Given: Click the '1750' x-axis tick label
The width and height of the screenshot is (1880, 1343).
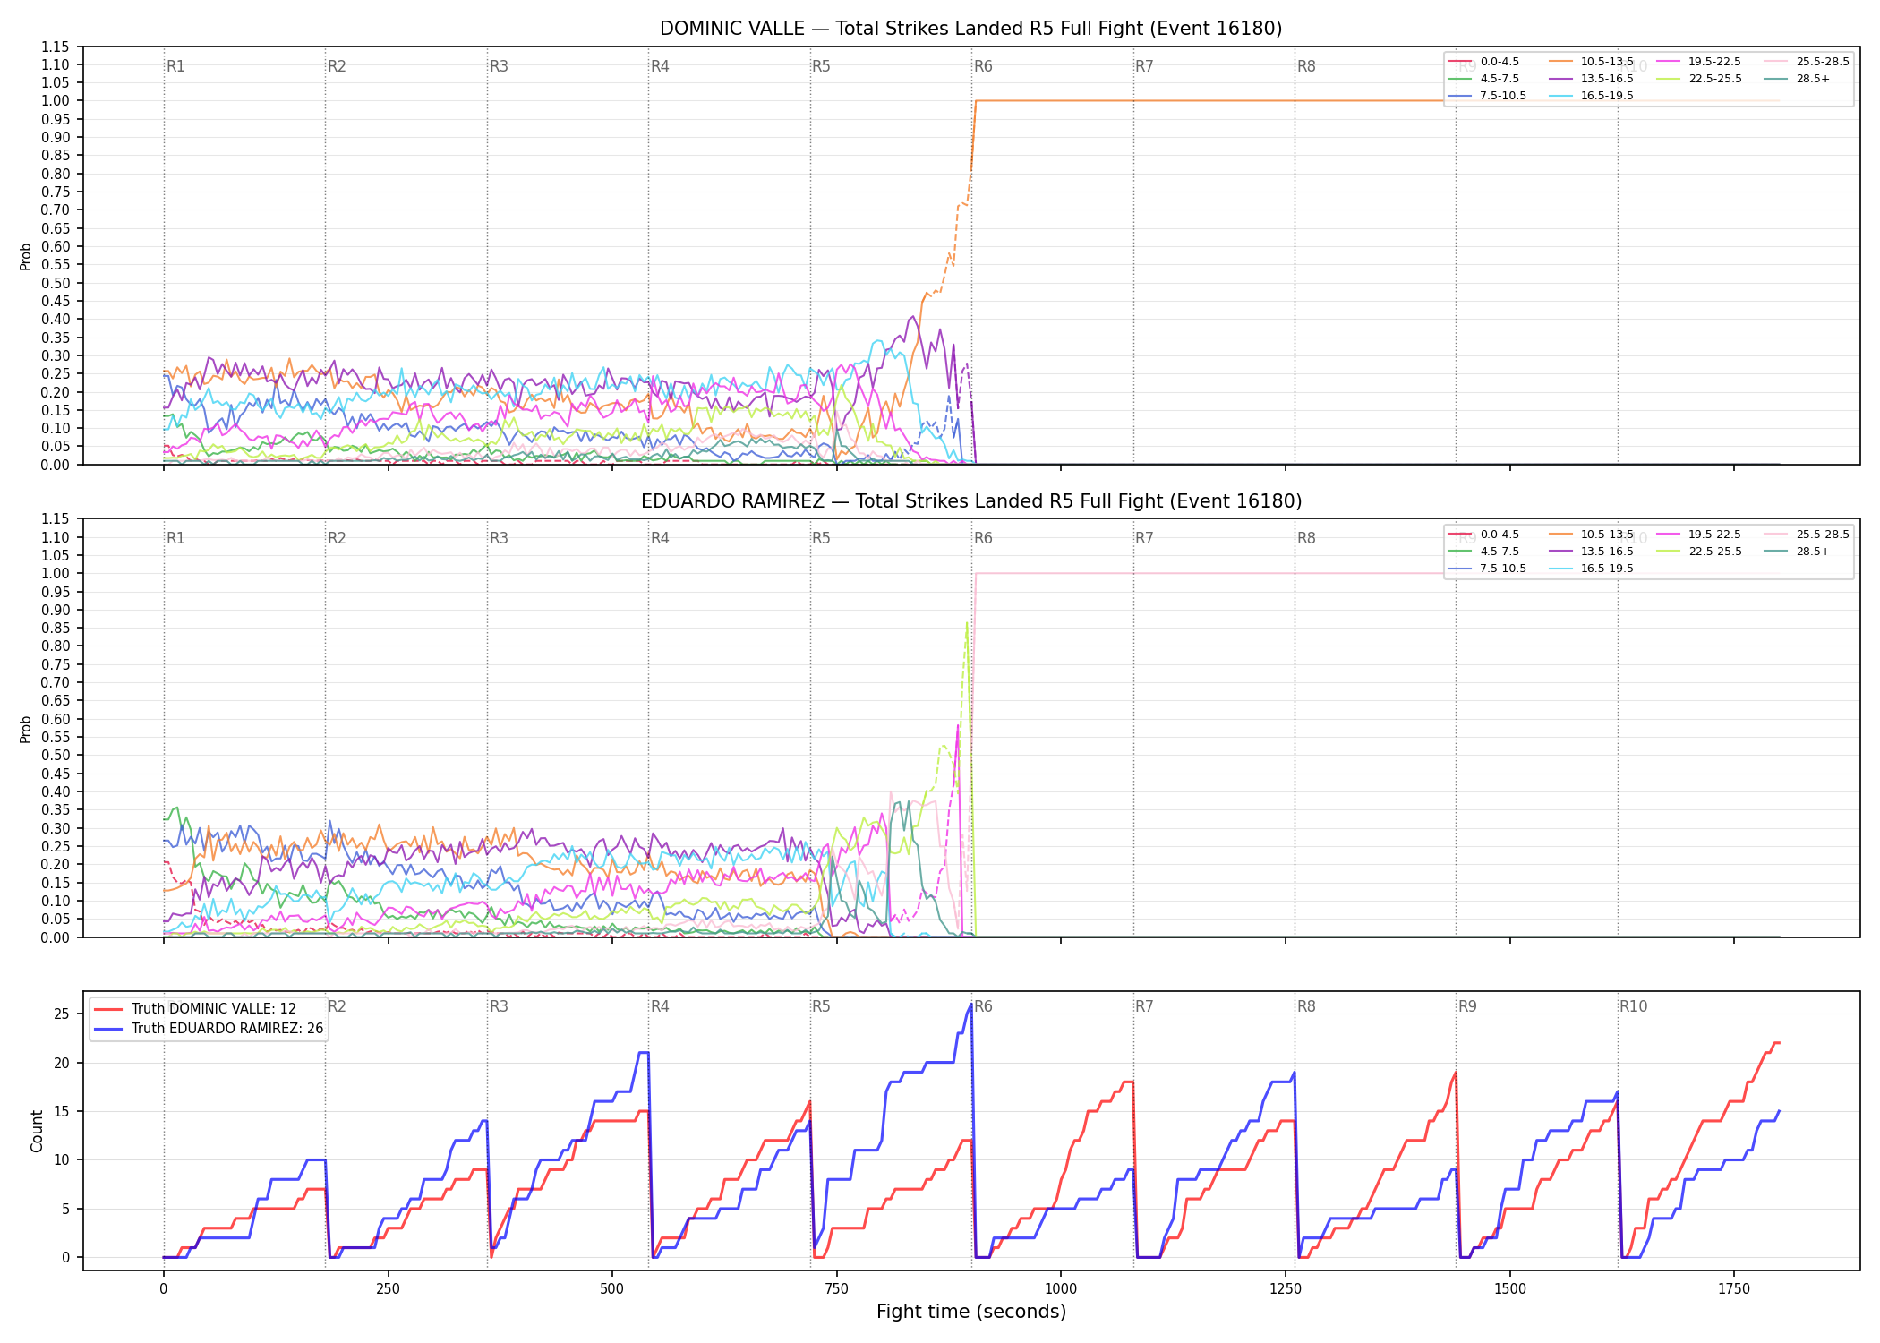Looking at the screenshot, I should [x=1734, y=1289].
